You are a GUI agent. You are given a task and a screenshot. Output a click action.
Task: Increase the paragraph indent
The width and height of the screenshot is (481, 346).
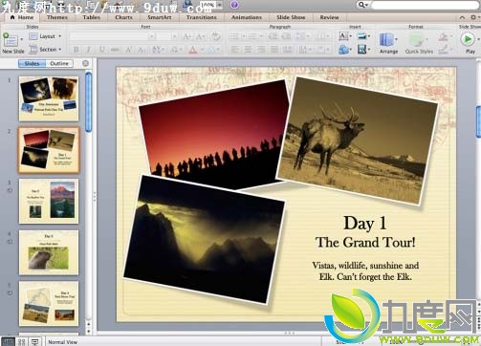(x=287, y=36)
